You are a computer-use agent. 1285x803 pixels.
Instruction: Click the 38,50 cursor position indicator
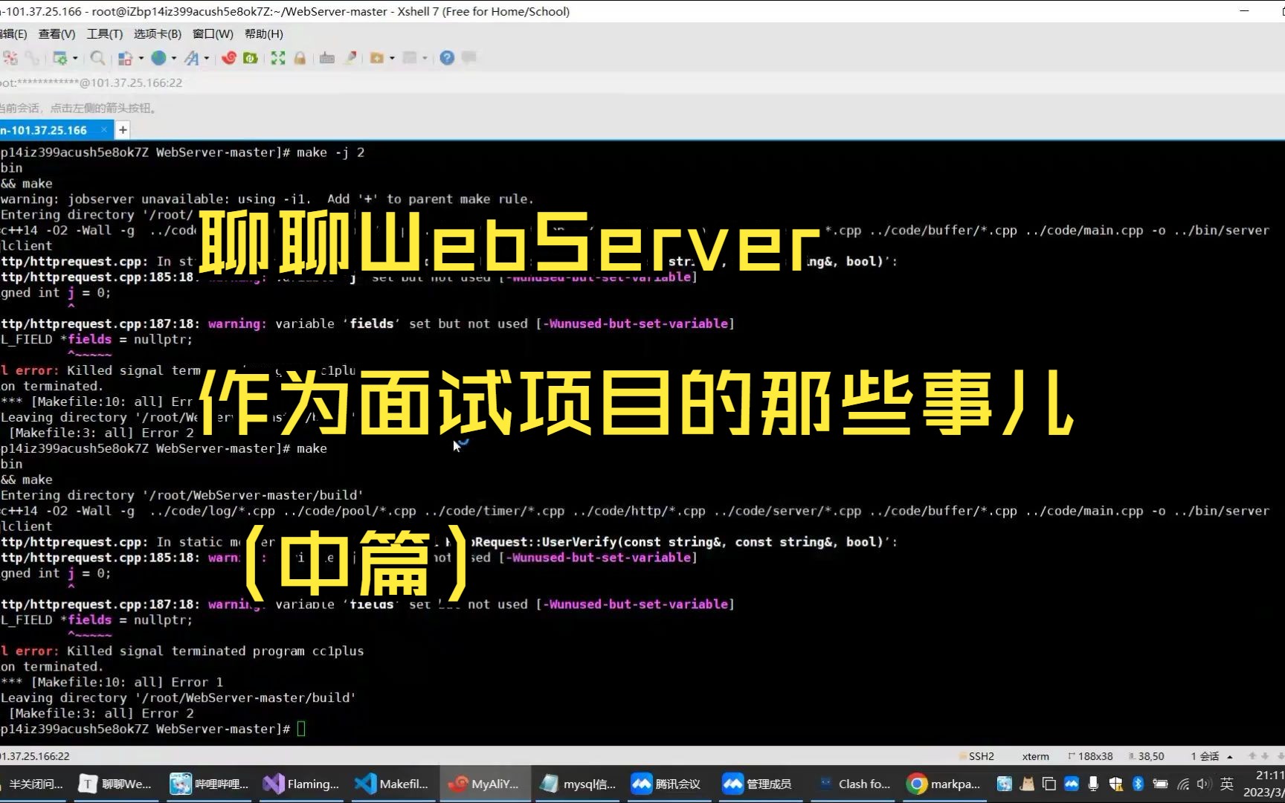pos(1146,756)
